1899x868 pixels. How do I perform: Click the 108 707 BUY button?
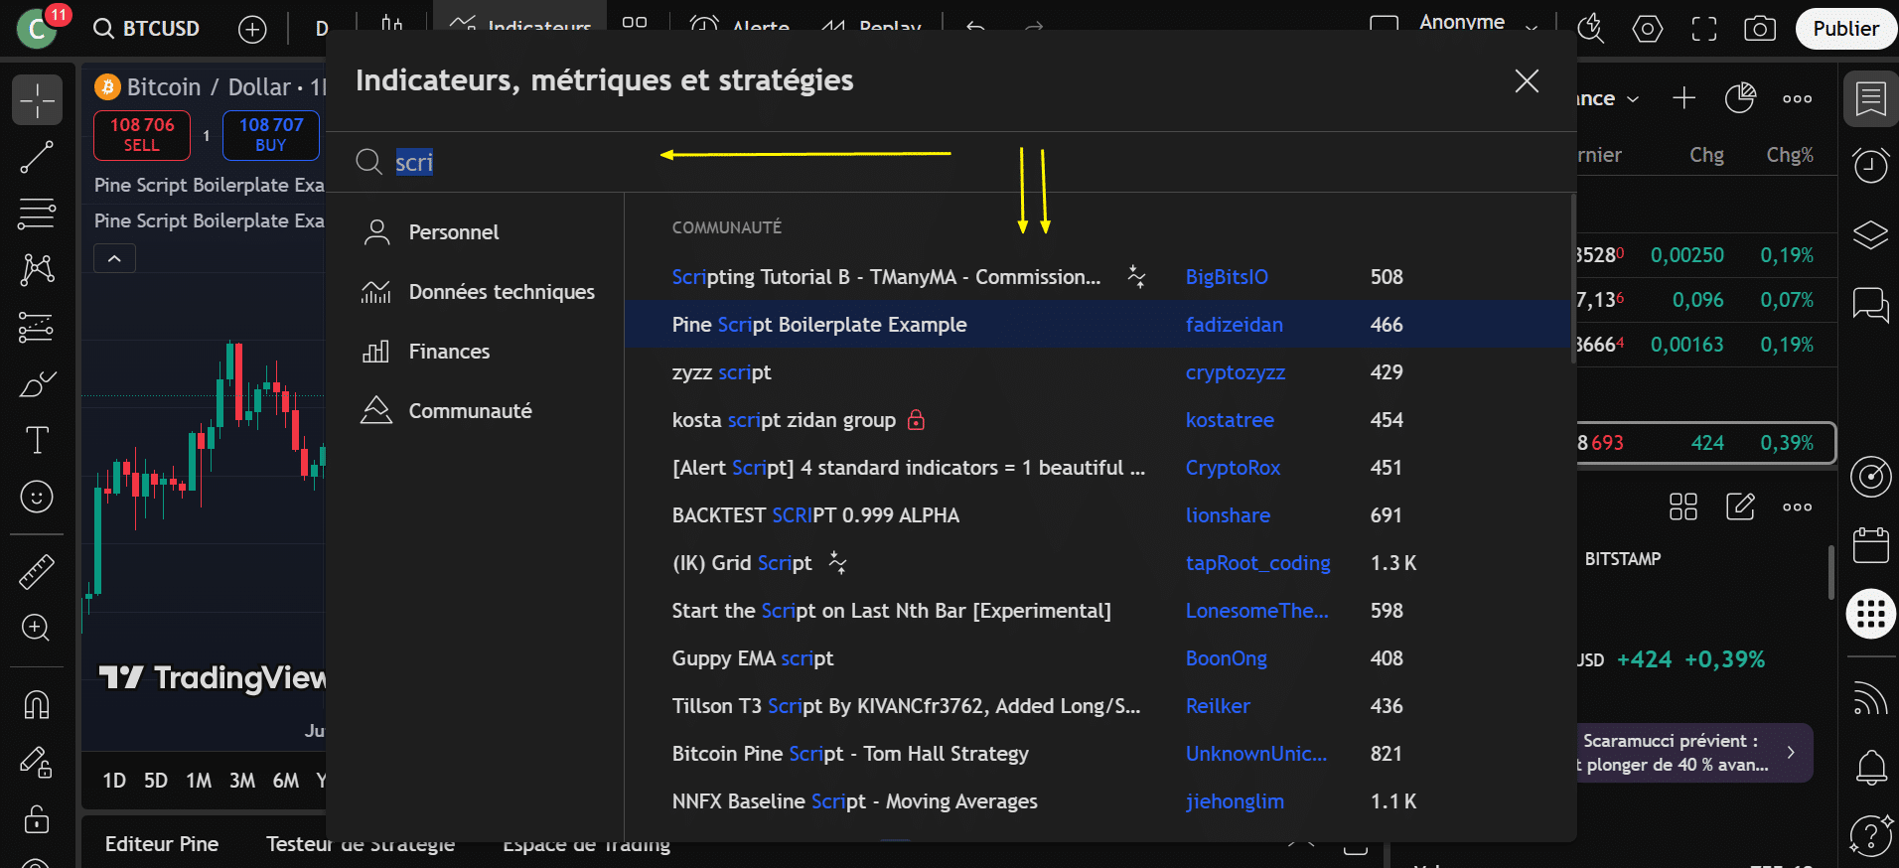pyautogui.click(x=271, y=135)
